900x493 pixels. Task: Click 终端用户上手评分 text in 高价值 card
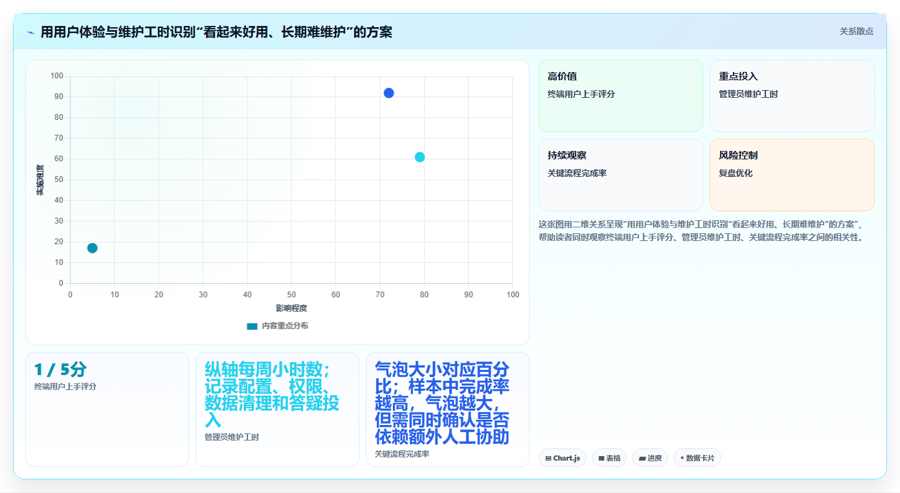pos(581,94)
